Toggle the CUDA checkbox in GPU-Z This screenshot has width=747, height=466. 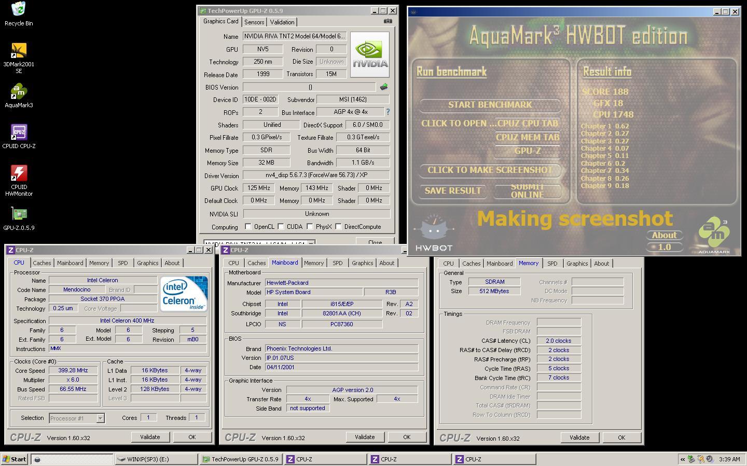click(x=281, y=227)
